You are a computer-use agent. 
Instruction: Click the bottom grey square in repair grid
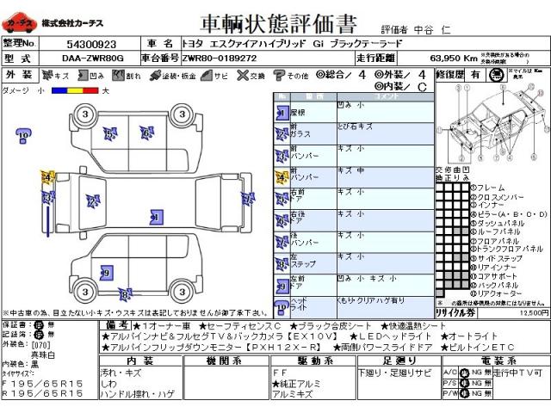pyautogui.click(x=439, y=293)
